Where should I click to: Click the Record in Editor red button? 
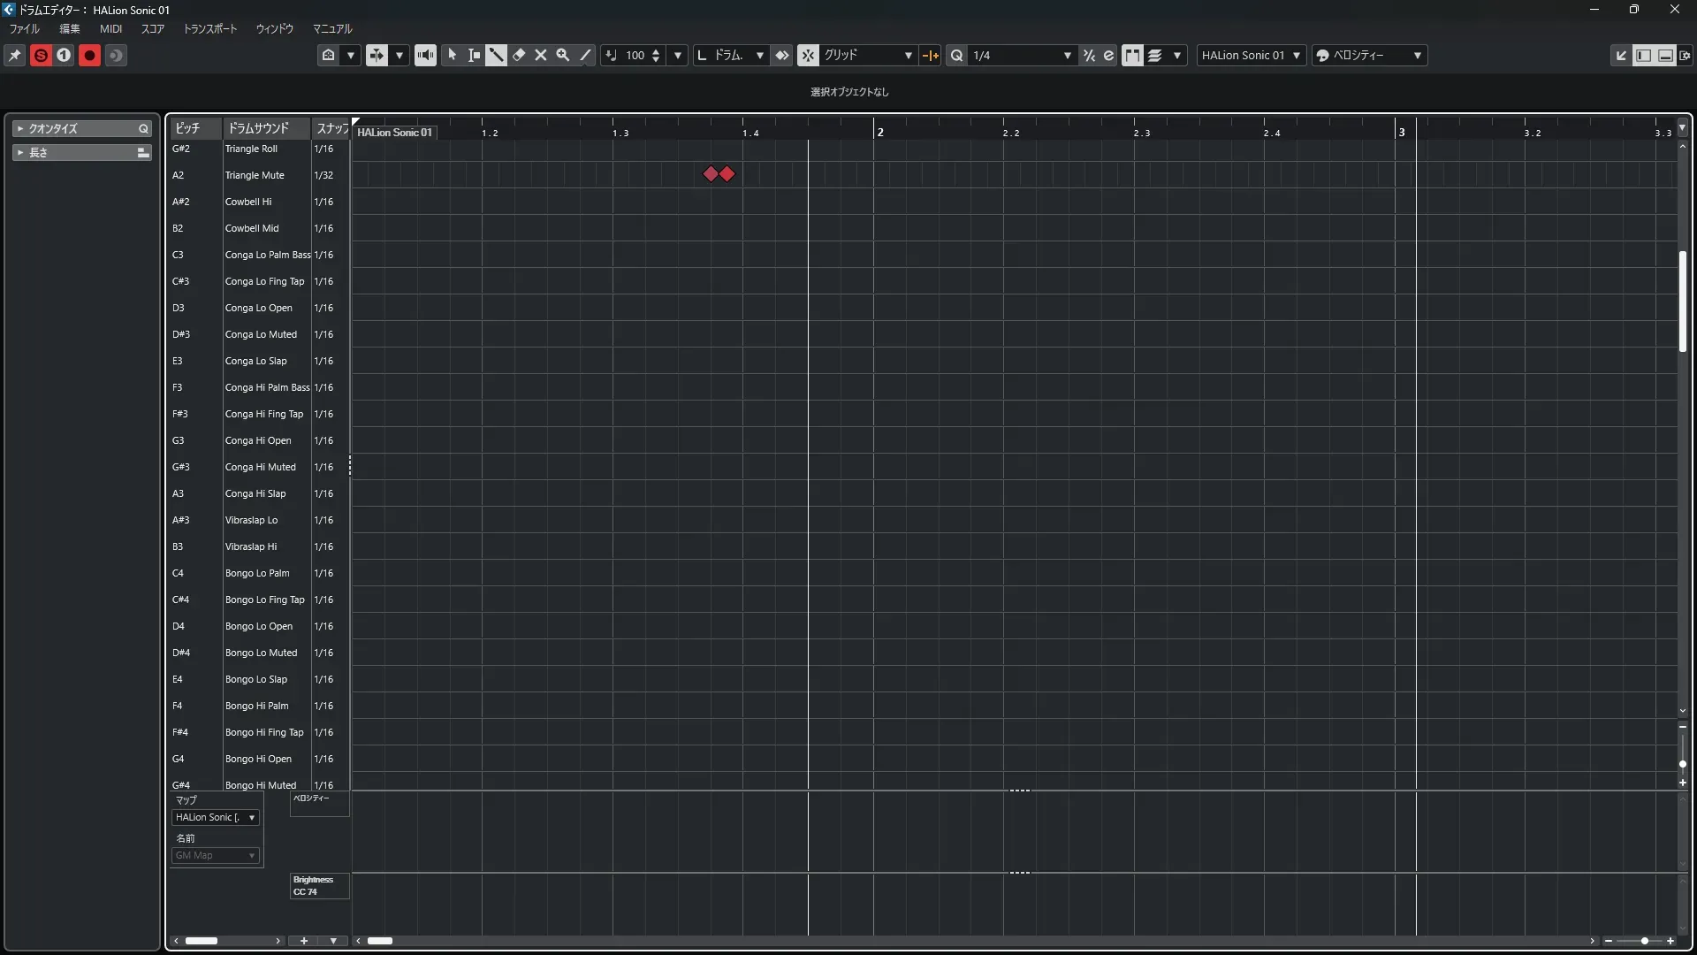point(89,55)
